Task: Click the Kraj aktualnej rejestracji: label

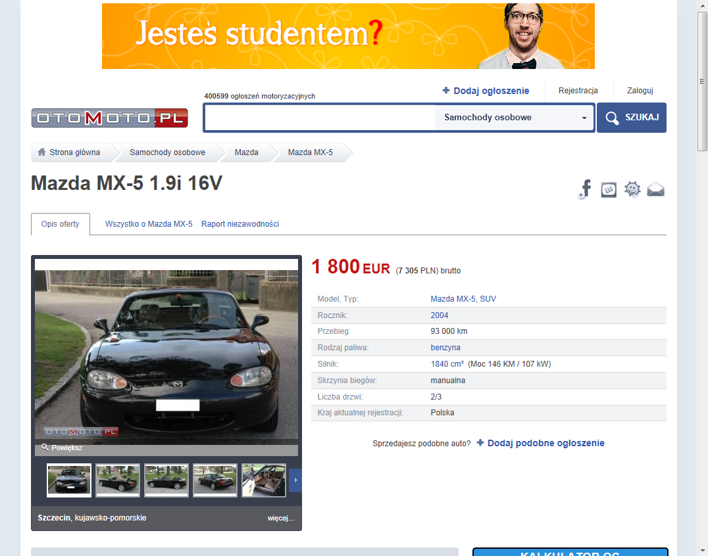Action: pos(361,413)
